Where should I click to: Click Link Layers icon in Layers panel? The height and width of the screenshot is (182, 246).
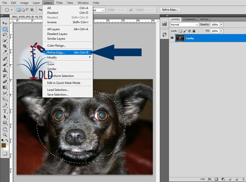tap(203, 179)
